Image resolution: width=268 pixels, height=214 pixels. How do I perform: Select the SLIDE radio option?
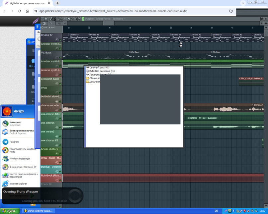(x=50, y=27)
